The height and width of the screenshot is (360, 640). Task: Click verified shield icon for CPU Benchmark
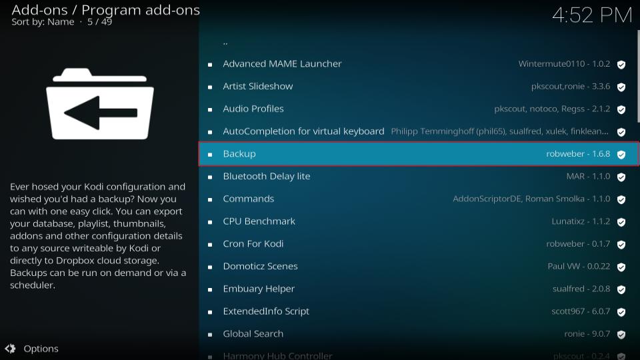tap(621, 222)
